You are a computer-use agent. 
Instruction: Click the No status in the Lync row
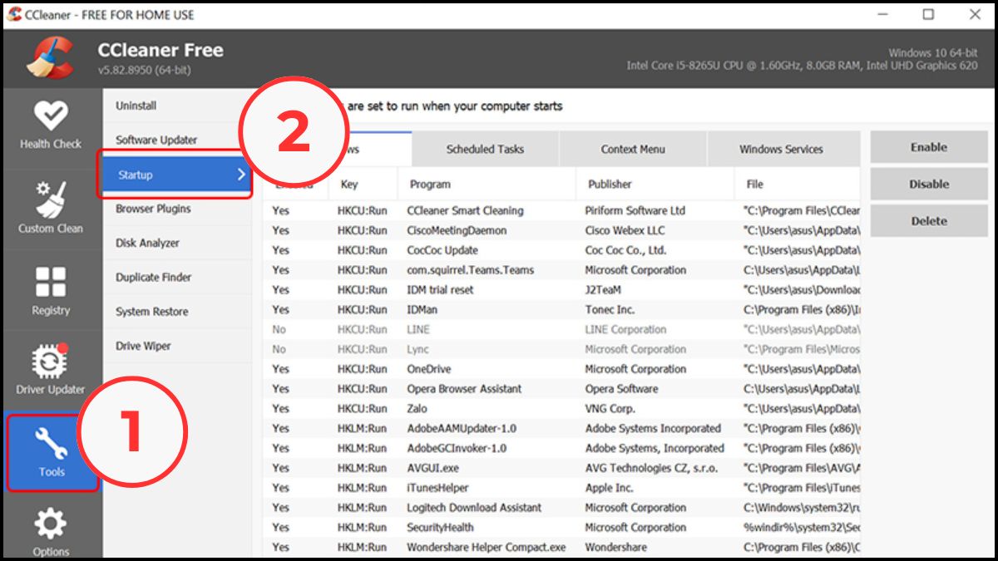279,349
